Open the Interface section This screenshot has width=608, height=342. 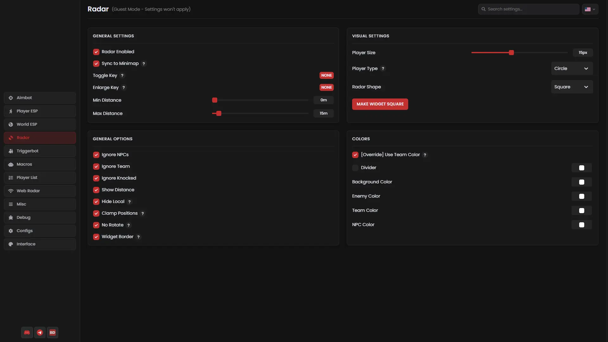pyautogui.click(x=40, y=244)
